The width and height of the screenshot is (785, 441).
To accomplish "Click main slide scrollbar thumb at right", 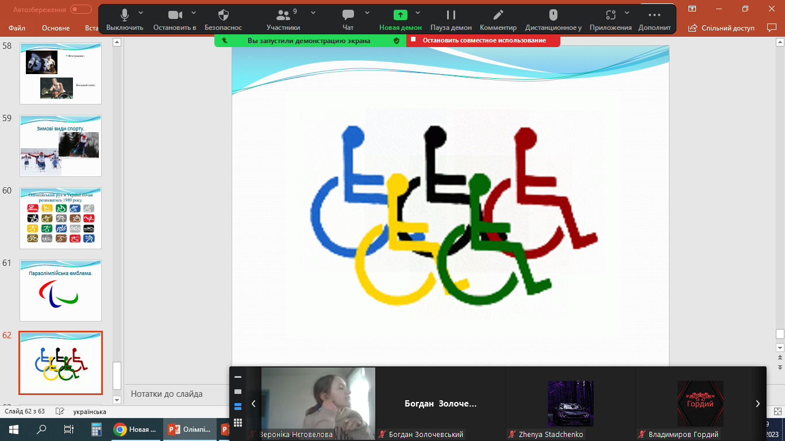I will click(780, 334).
